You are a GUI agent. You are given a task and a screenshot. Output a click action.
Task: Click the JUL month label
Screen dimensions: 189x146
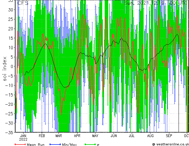pyautogui.click(x=132, y=136)
